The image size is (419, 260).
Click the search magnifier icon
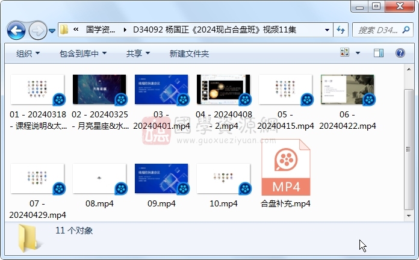coord(406,30)
